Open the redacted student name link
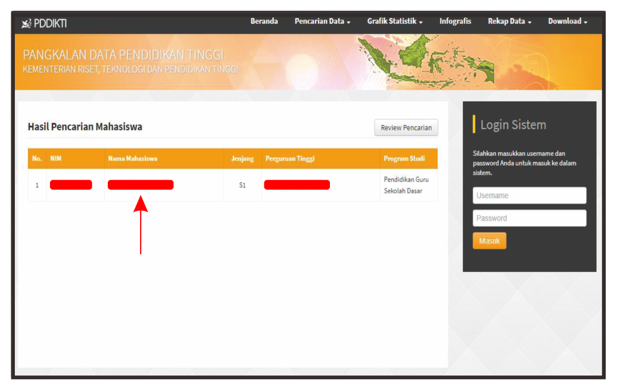Viewport: 617px width, 388px height. click(x=141, y=184)
